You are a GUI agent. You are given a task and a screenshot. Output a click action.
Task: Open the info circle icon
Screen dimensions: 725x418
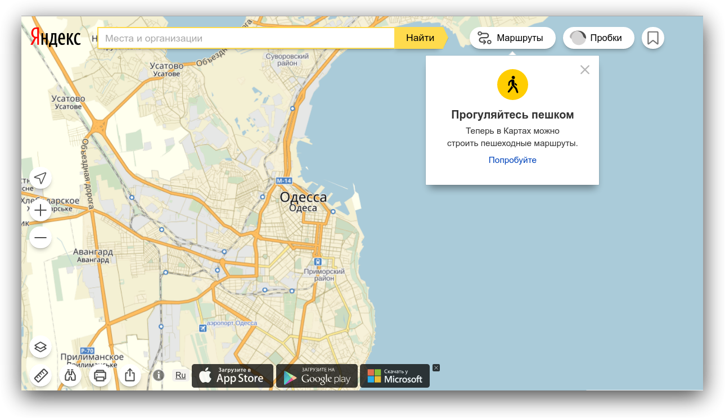(159, 375)
